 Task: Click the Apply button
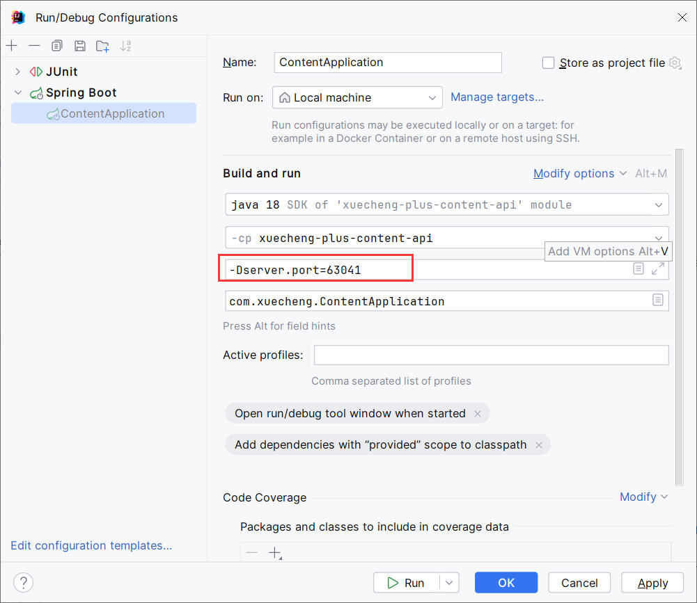[x=652, y=583]
